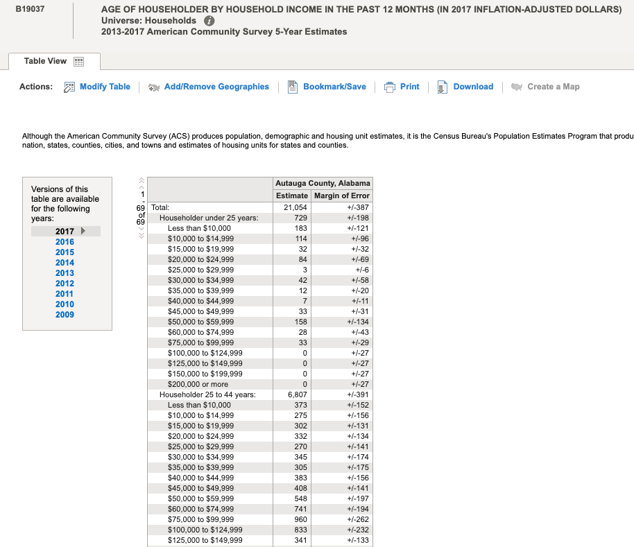Click single down chevron below row counter
Screen dimensions: 634x547
[141, 229]
